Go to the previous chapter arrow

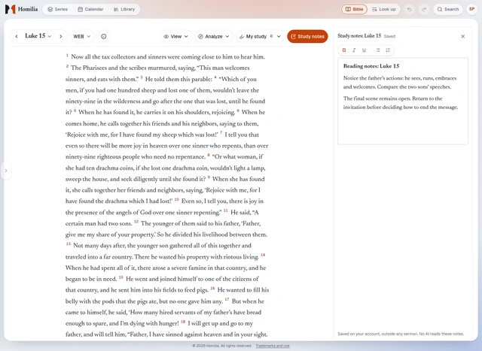pyautogui.click(x=17, y=36)
